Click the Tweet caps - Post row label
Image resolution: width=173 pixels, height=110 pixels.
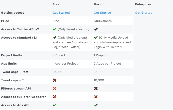(x=15, y=72)
